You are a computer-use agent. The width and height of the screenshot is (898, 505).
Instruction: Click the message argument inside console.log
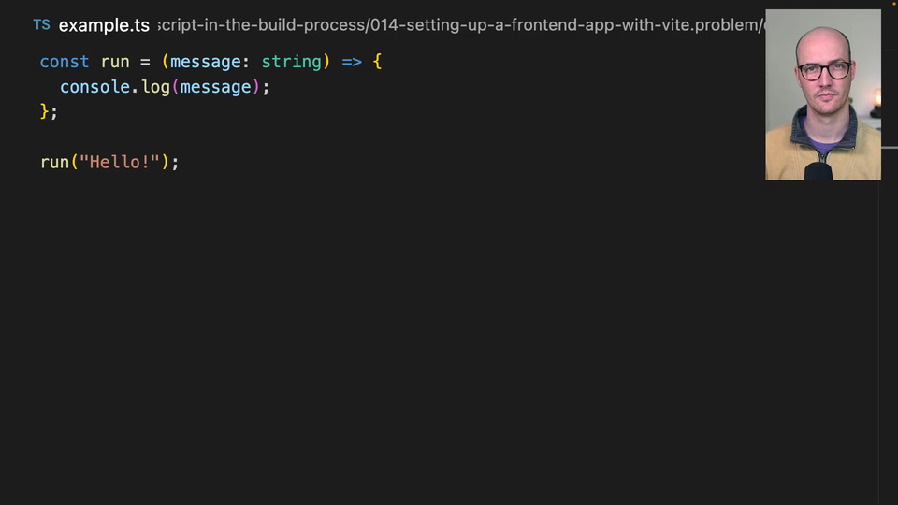tap(216, 87)
